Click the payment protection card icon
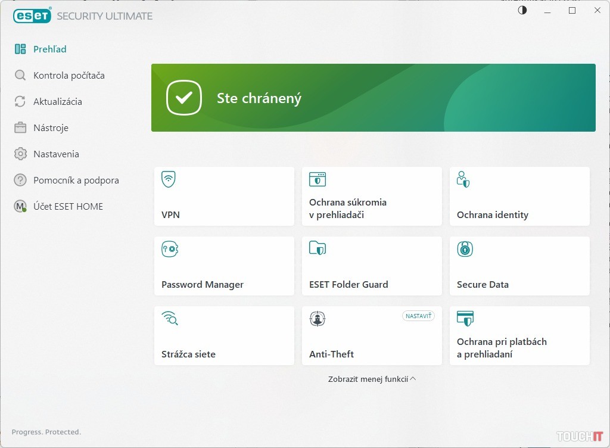610x448 pixels. 465,318
